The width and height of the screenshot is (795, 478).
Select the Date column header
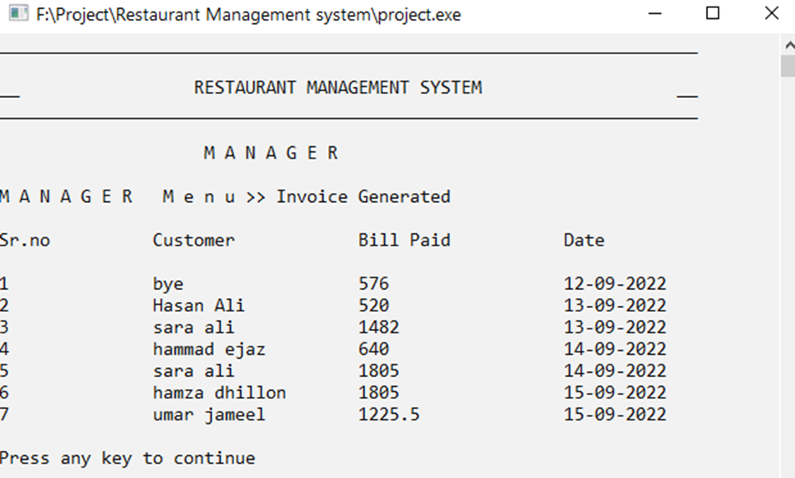coord(584,239)
